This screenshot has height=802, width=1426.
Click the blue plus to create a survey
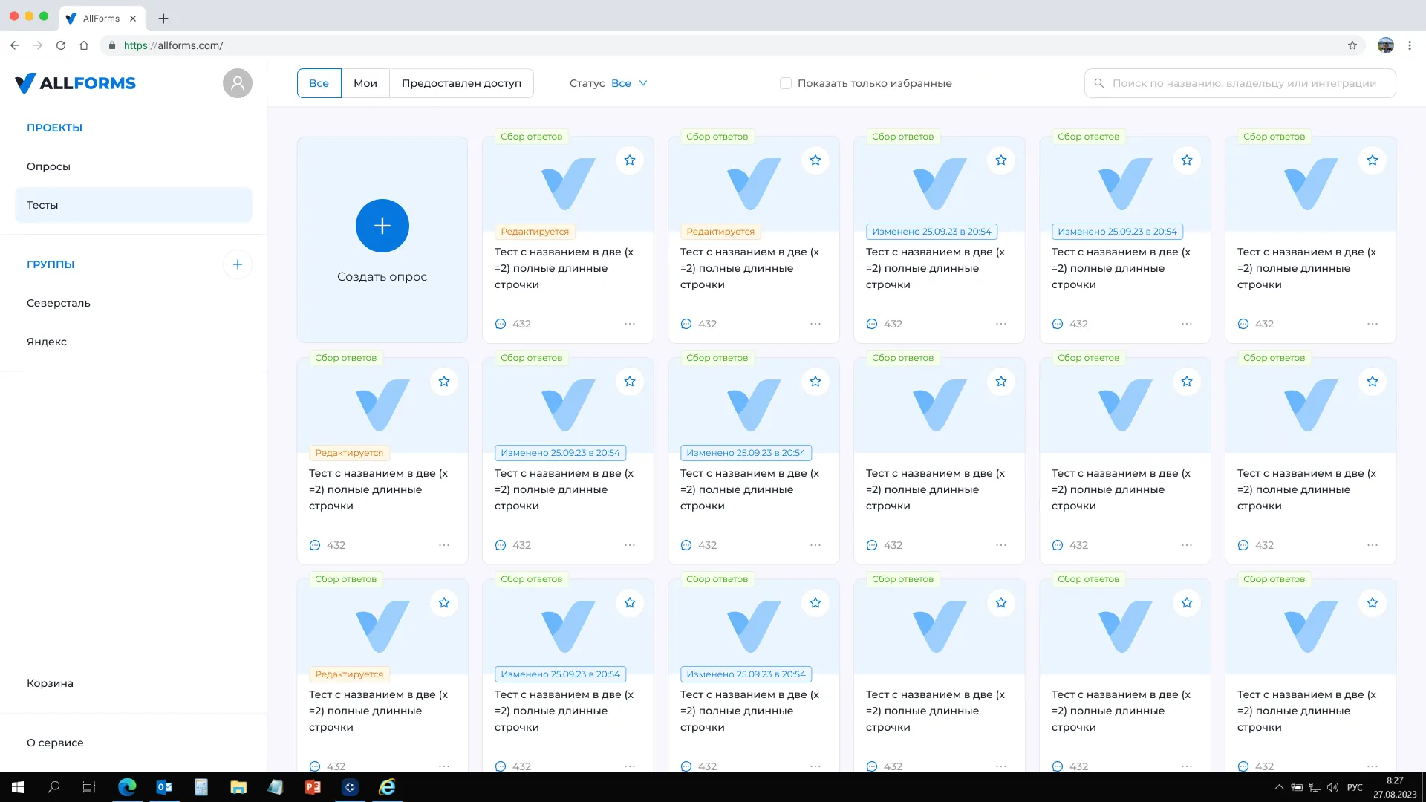click(382, 226)
